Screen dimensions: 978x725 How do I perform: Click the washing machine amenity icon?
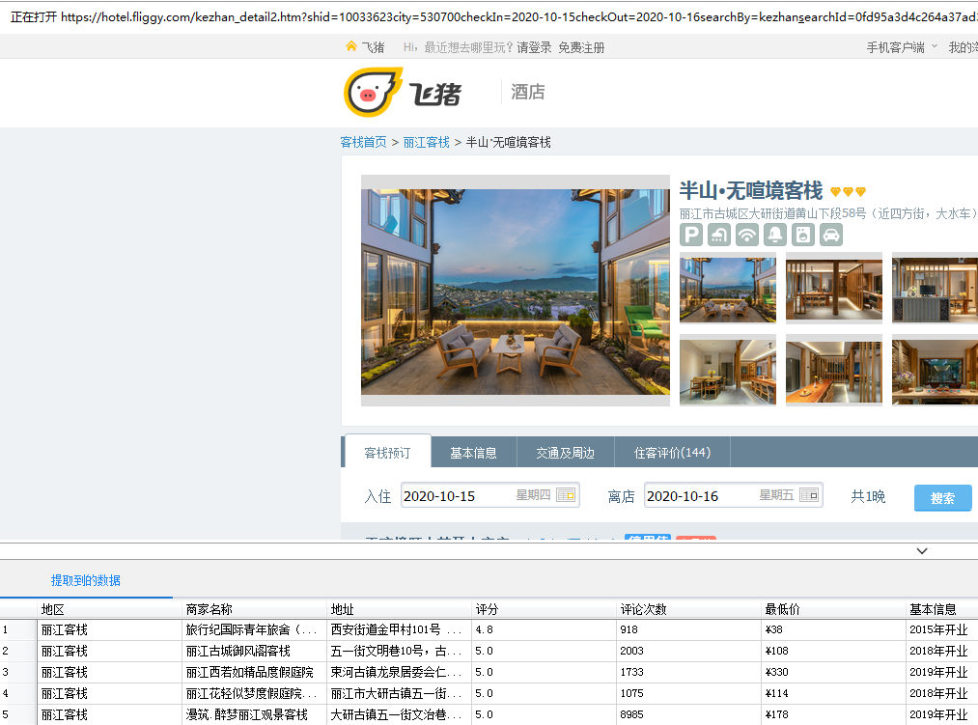pyautogui.click(x=803, y=235)
